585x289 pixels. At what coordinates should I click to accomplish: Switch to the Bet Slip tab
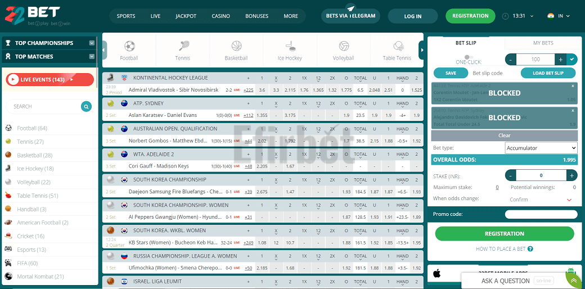pos(466,43)
